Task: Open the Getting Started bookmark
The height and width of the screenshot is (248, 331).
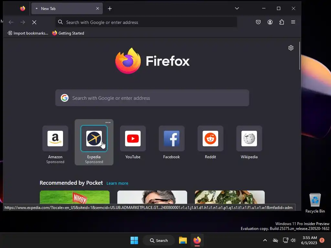Action: click(x=68, y=33)
